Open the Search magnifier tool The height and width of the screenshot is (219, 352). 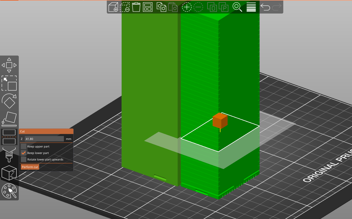(x=237, y=7)
